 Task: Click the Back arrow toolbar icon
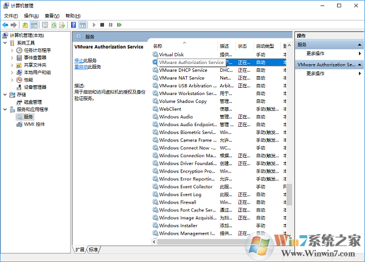pyautogui.click(x=5, y=25)
